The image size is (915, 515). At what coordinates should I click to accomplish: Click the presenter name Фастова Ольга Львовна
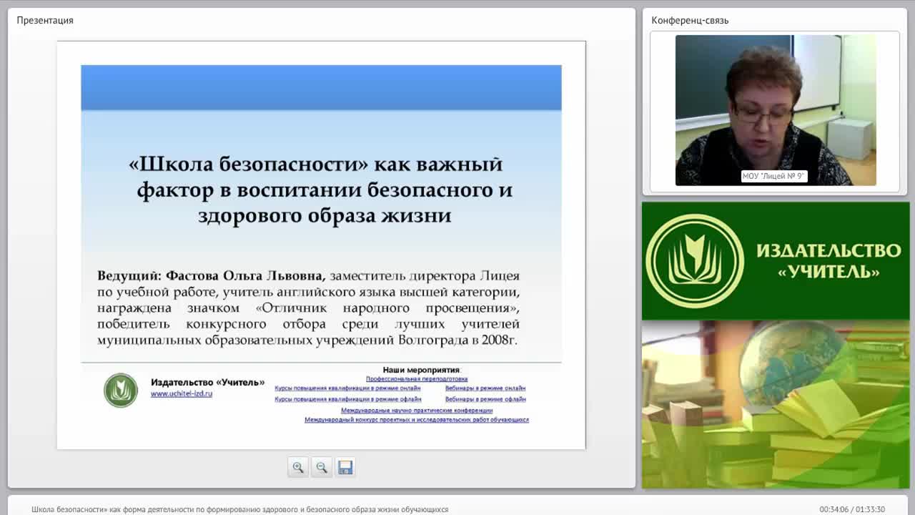[x=245, y=275]
